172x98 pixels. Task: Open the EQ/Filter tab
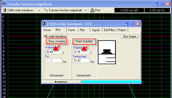(109, 30)
